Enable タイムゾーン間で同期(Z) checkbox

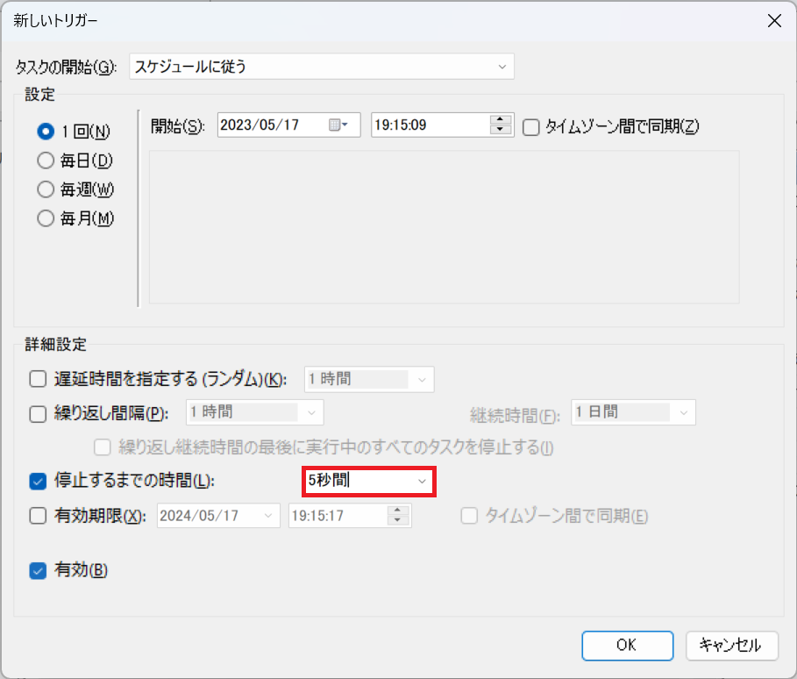pyautogui.click(x=531, y=127)
